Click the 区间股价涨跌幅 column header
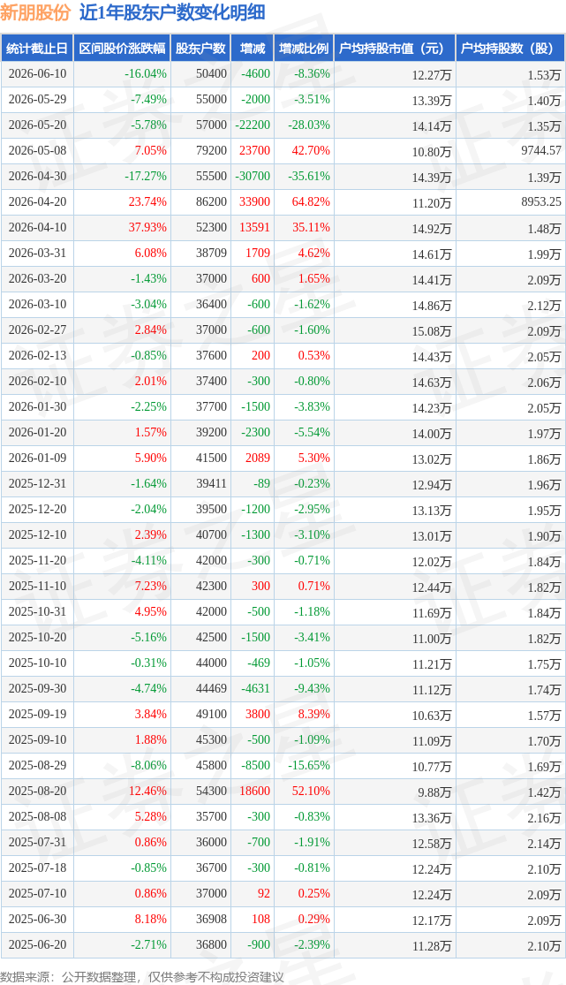566x985 pixels. pyautogui.click(x=122, y=49)
